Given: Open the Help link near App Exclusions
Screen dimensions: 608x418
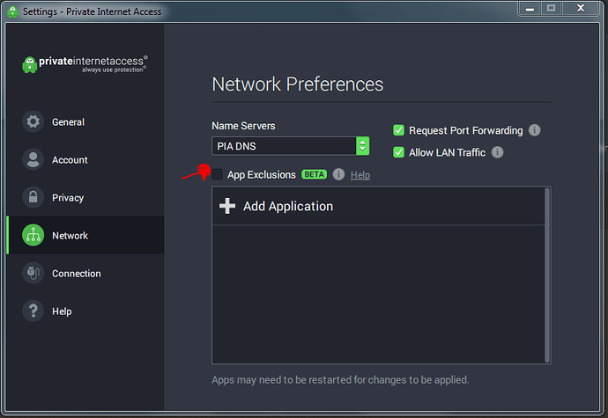Looking at the screenshot, I should pos(360,175).
